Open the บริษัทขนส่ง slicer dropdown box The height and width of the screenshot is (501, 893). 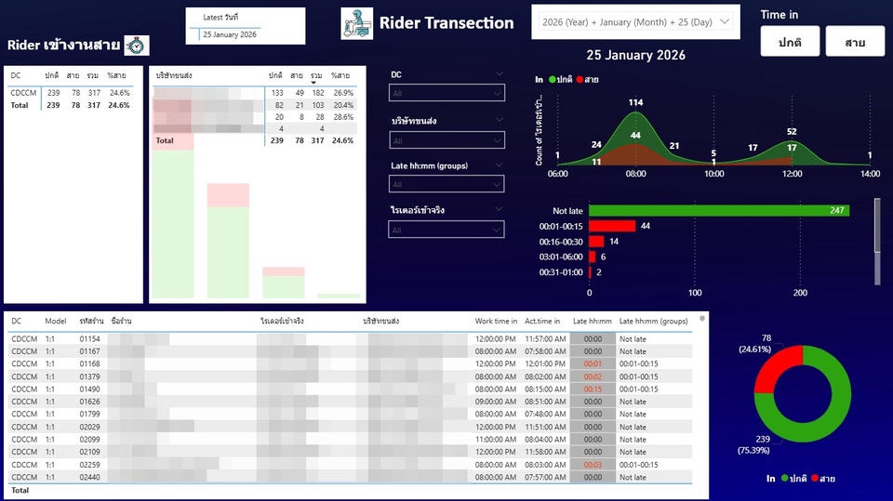[x=446, y=141]
